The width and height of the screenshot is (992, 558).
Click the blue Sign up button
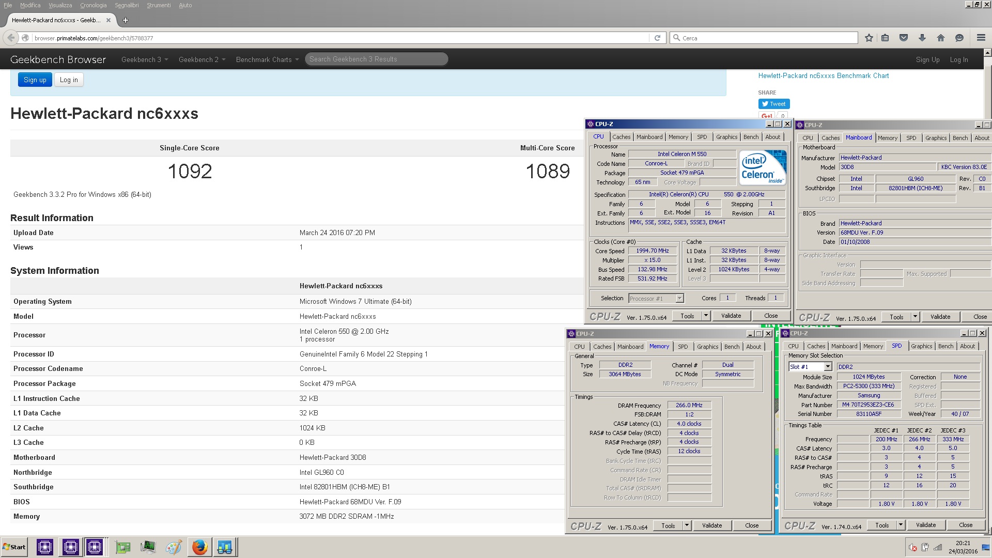[x=35, y=80]
